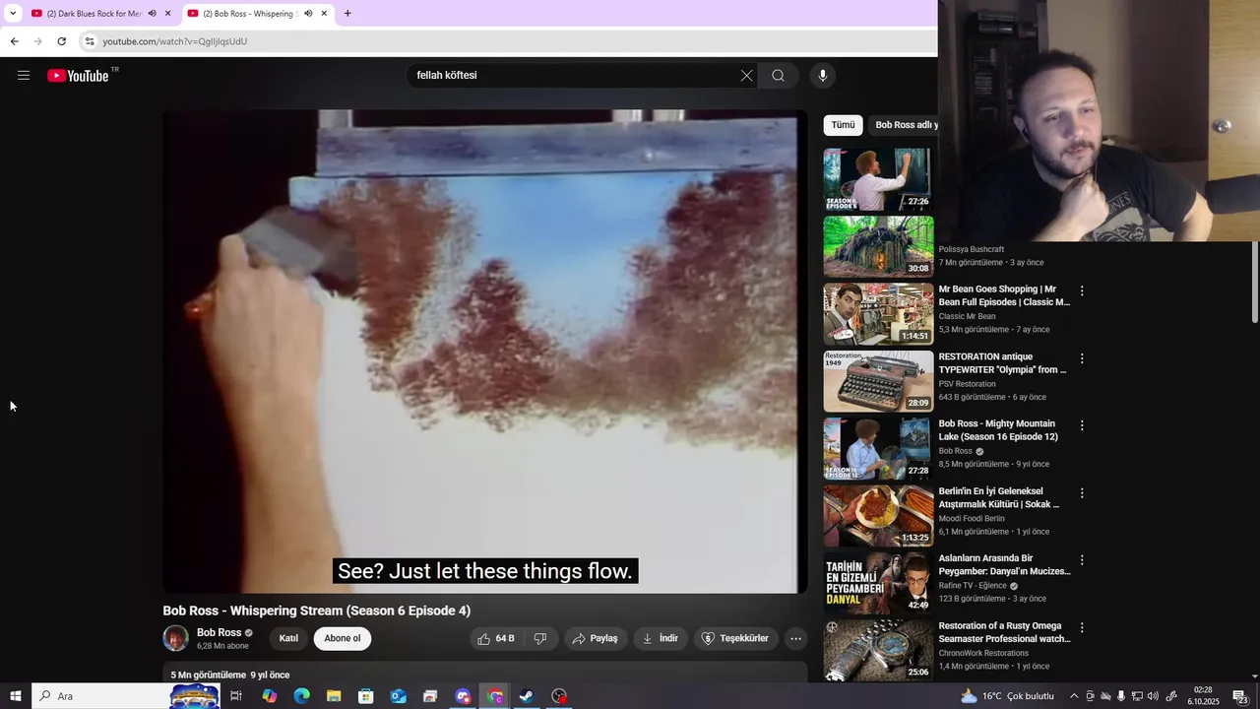The height and width of the screenshot is (709, 1260).
Task: Like the video with the 64 B thumbs-up
Action: [x=496, y=638]
